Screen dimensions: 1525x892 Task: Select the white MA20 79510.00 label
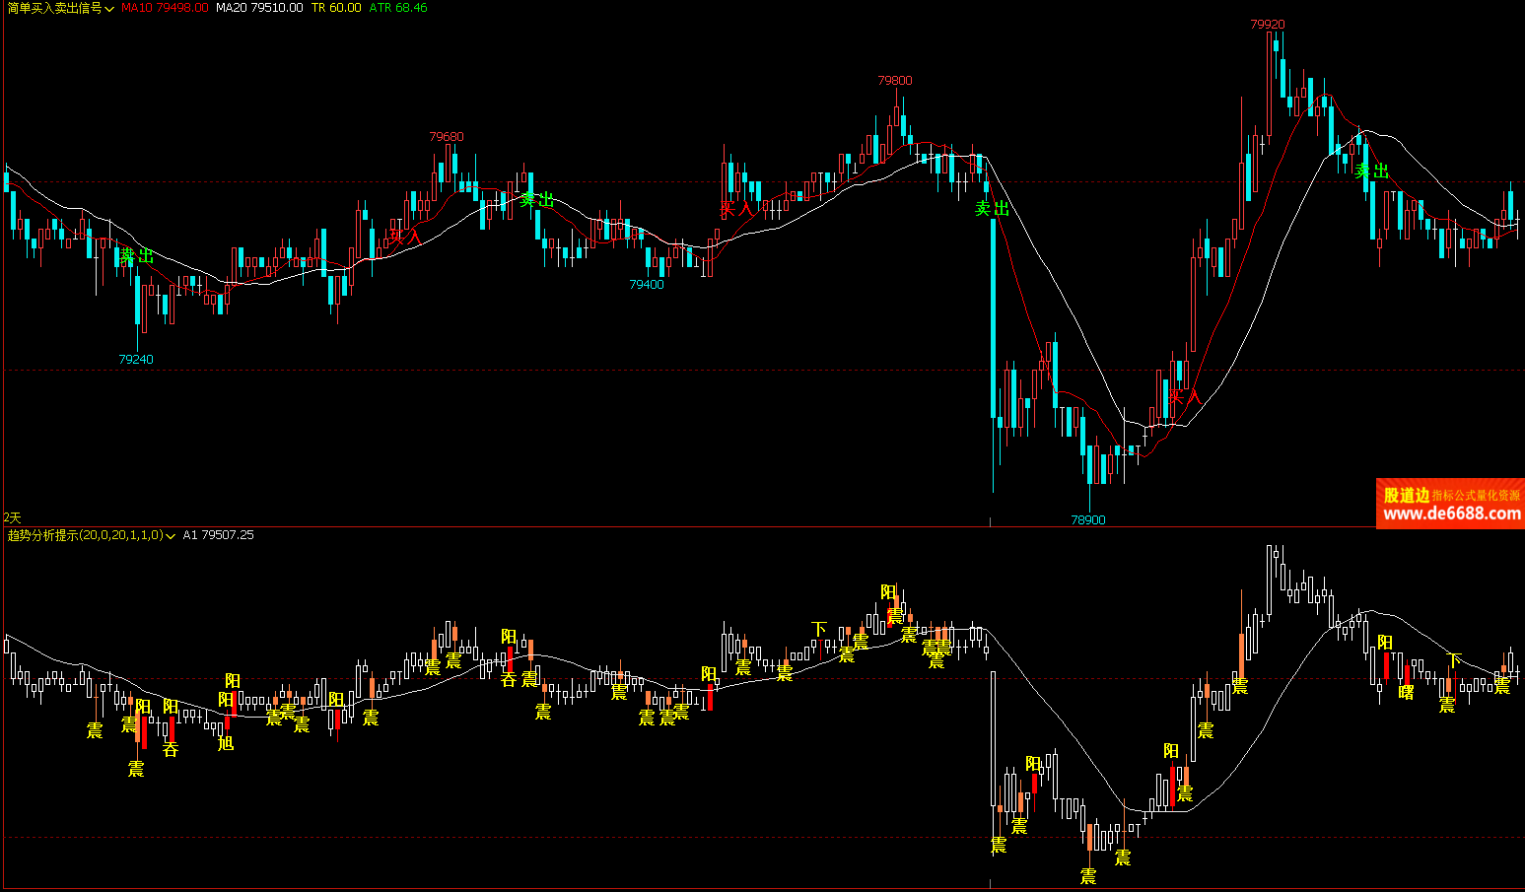click(x=259, y=8)
